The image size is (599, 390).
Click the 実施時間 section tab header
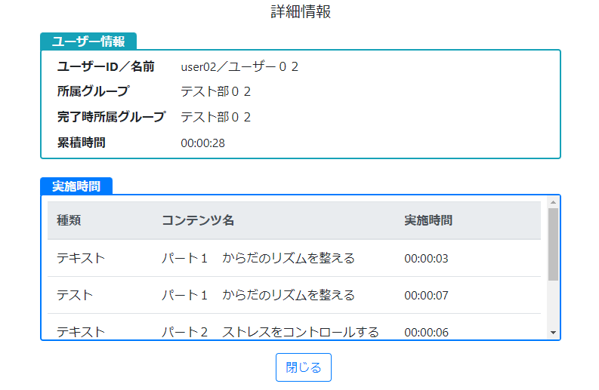coord(76,186)
